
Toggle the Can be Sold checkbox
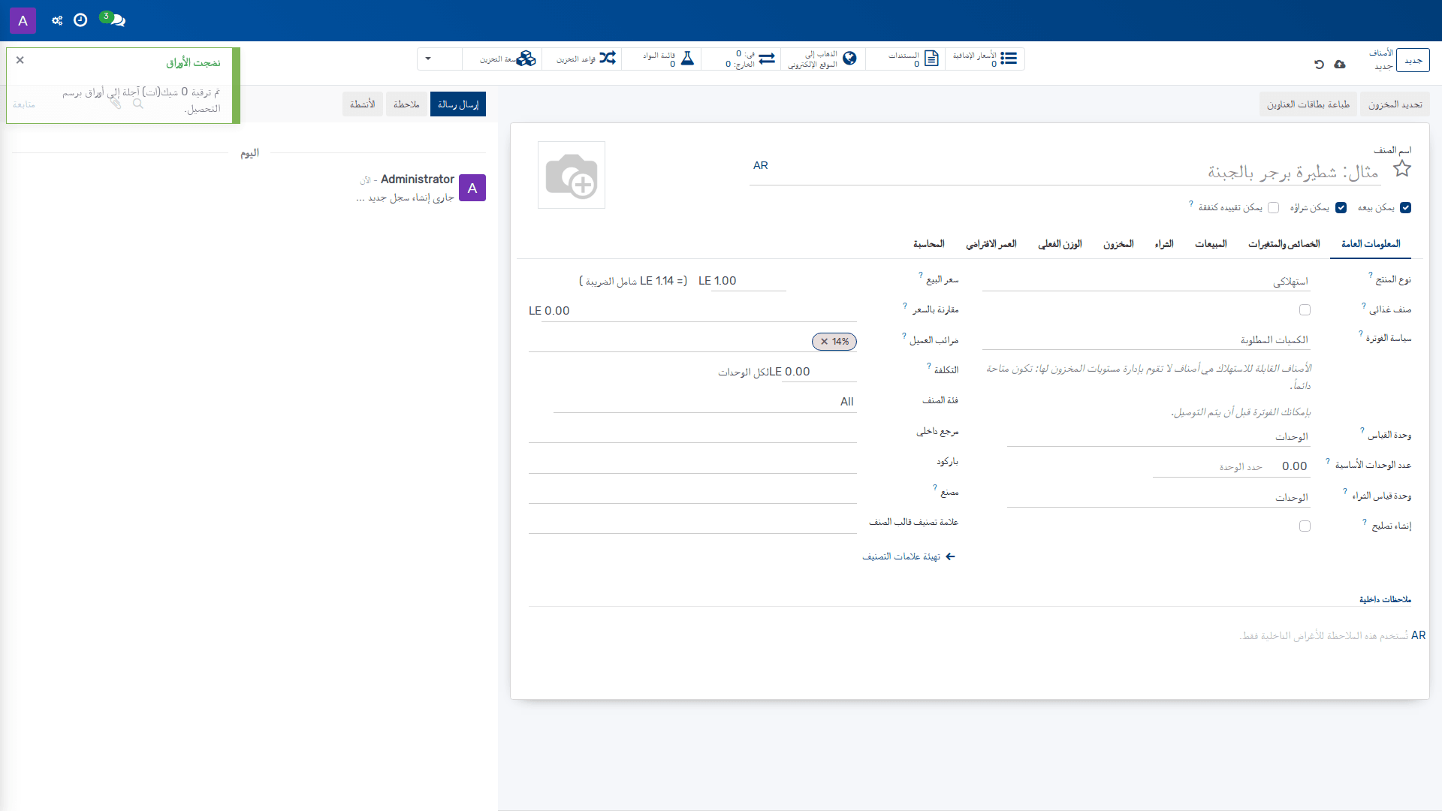pyautogui.click(x=1406, y=208)
